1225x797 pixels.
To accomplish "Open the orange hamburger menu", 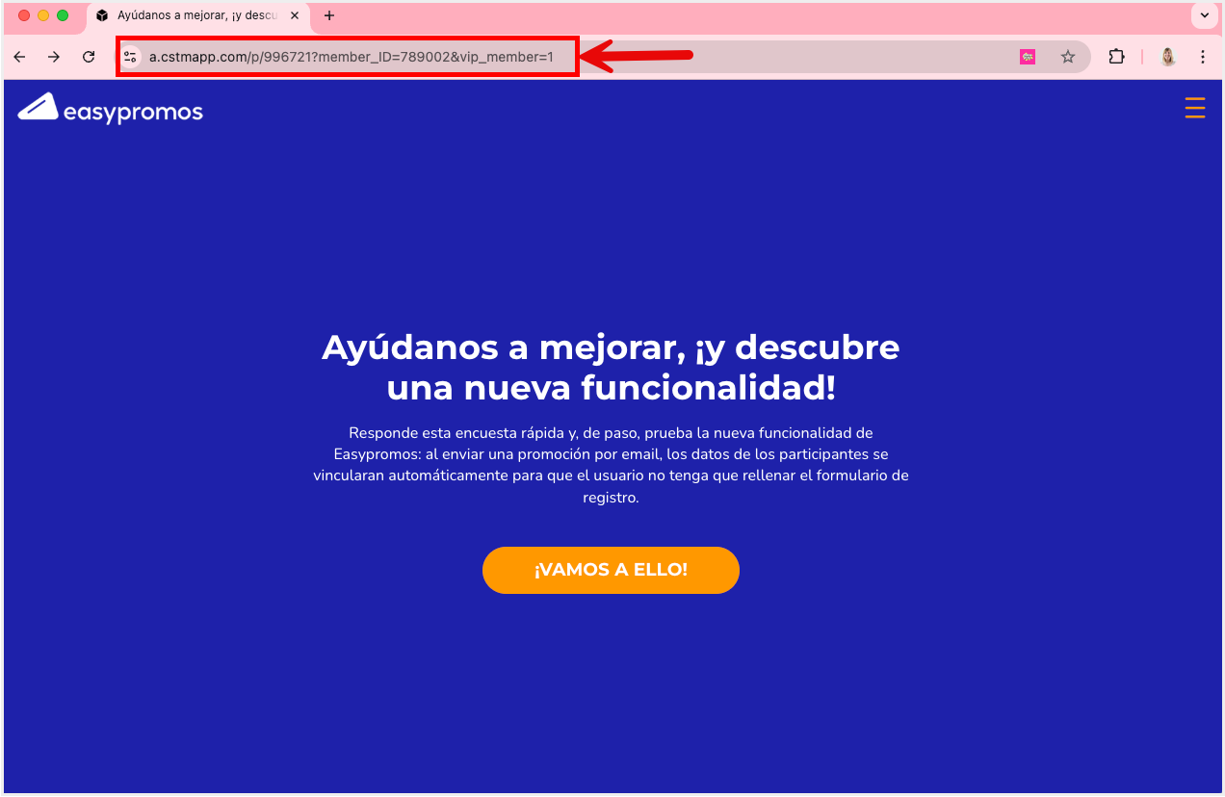I will tap(1195, 109).
